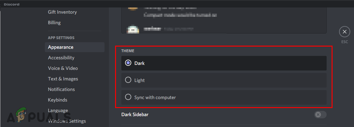Go to Notifications settings
The height and width of the screenshot is (127, 354).
(x=61, y=89)
